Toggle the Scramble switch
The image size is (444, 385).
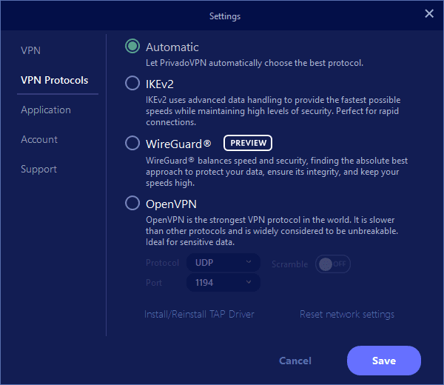pyautogui.click(x=332, y=264)
